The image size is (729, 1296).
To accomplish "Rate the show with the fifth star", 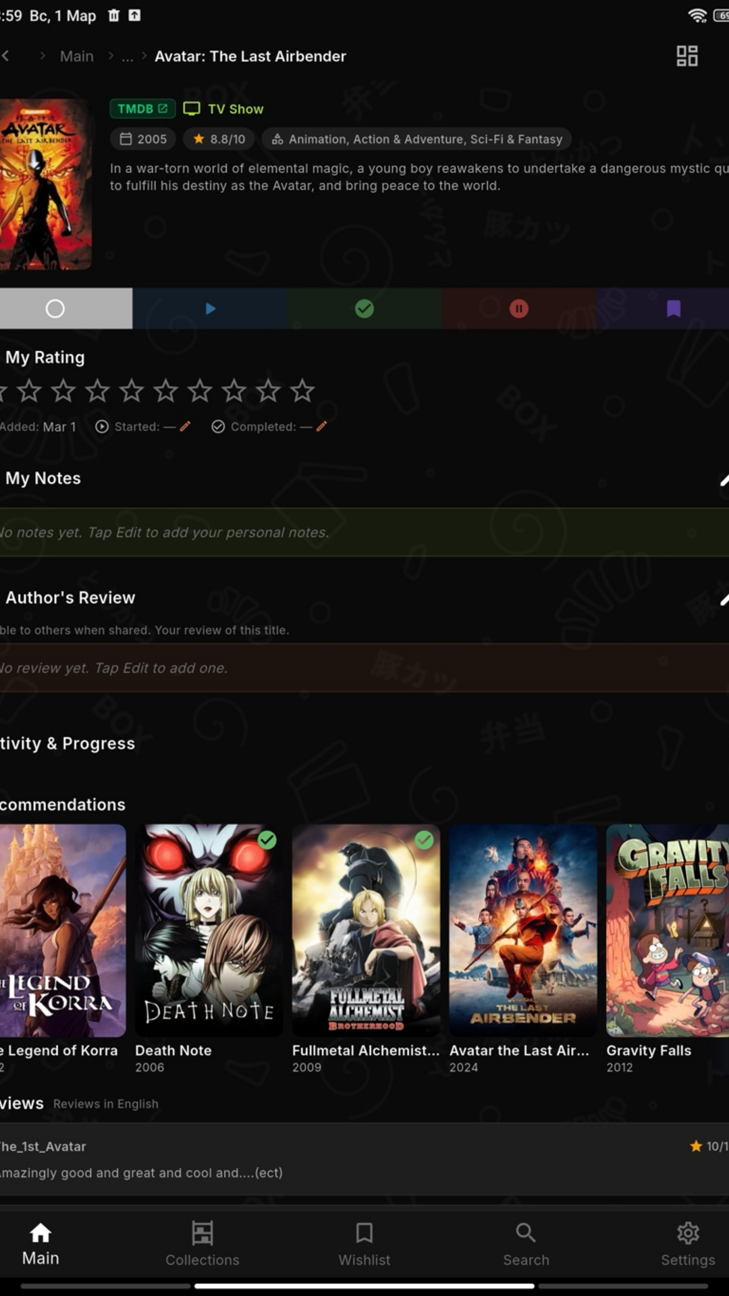I will [x=132, y=391].
